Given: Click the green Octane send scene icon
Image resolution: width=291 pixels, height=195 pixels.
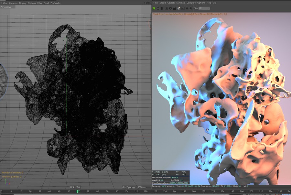Looking at the screenshot, I should (154, 8).
